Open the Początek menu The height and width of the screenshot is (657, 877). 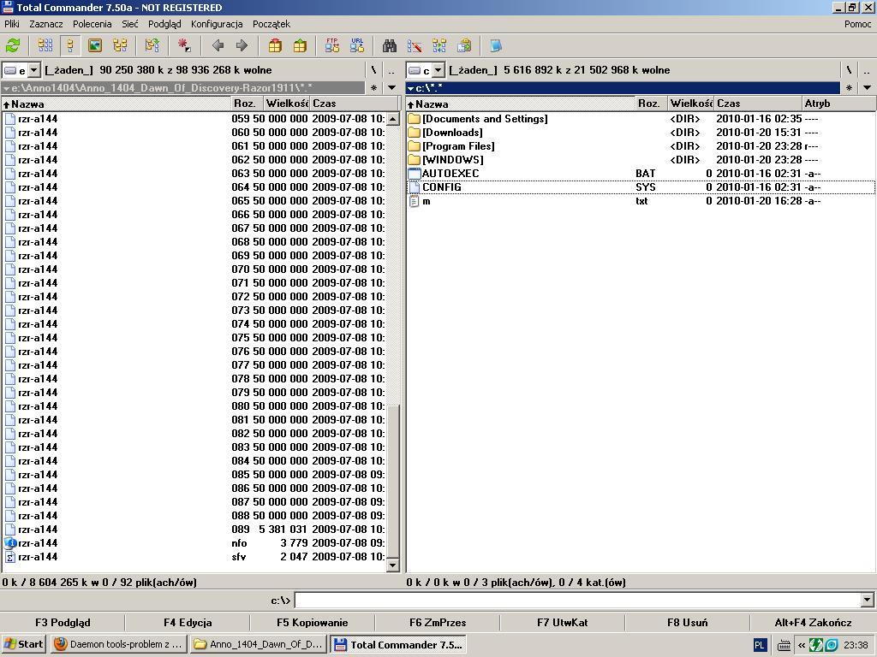271,24
